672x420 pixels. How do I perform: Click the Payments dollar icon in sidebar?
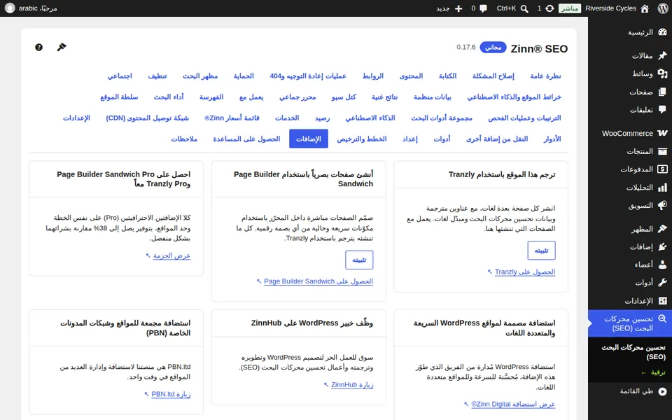663,169
